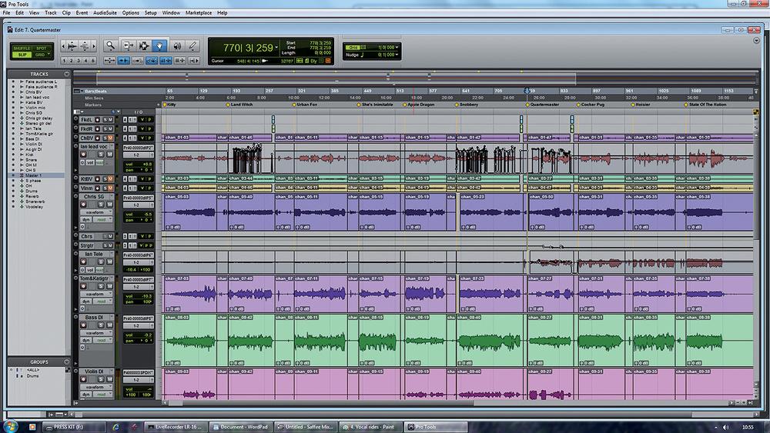The width and height of the screenshot is (770, 433).
Task: Select the Trim tool
Action: (x=128, y=45)
